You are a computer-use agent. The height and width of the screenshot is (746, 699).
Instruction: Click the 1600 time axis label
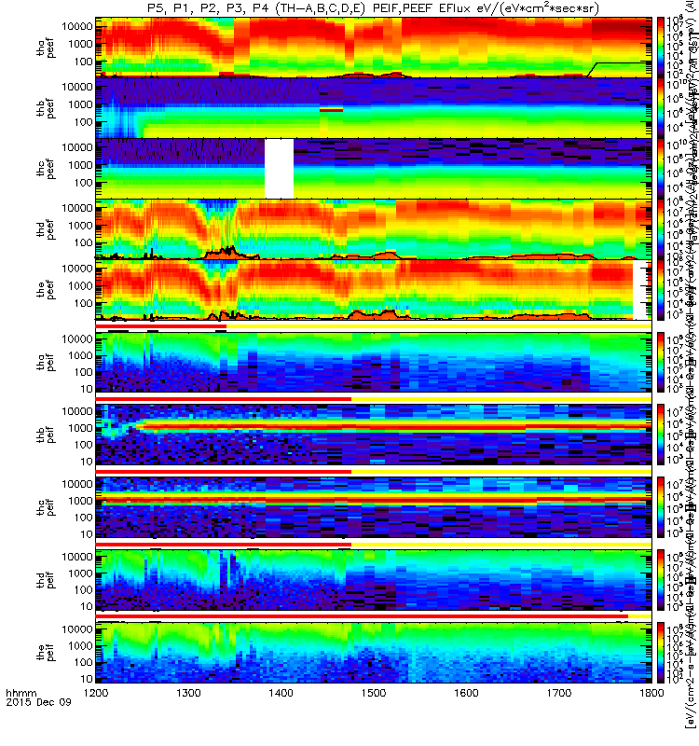(x=466, y=693)
